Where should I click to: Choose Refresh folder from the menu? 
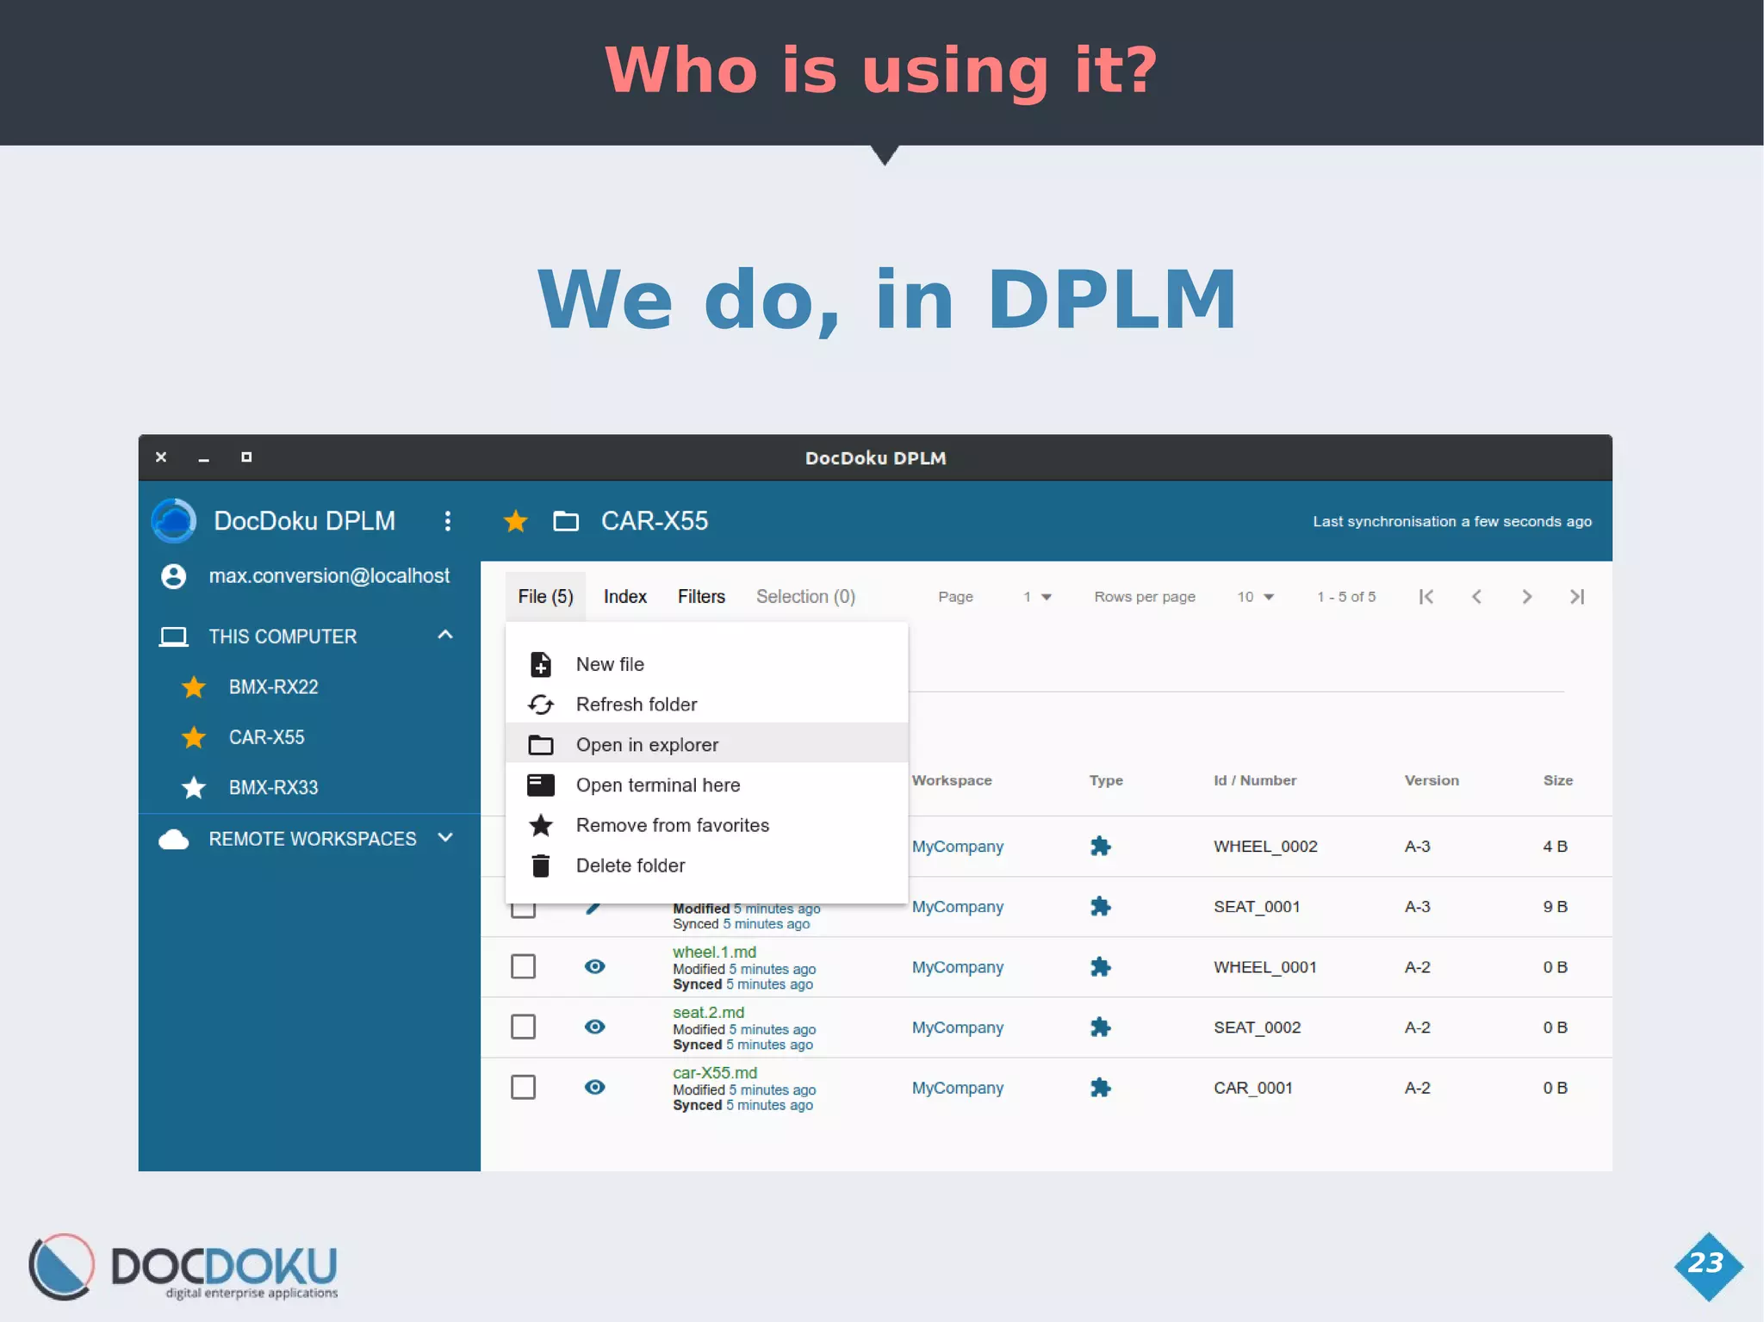click(x=706, y=704)
